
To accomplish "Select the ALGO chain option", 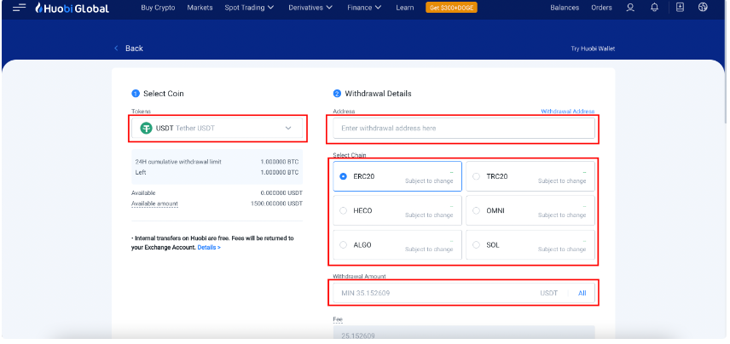I will coord(397,244).
